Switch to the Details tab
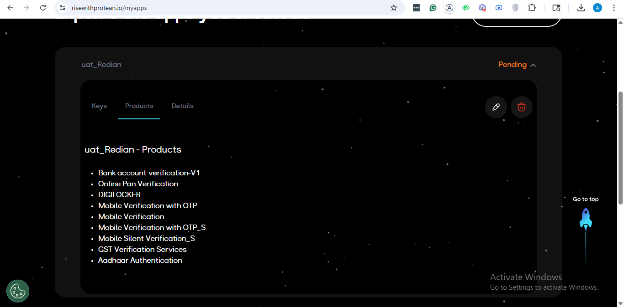The width and height of the screenshot is (624, 307). tap(182, 106)
